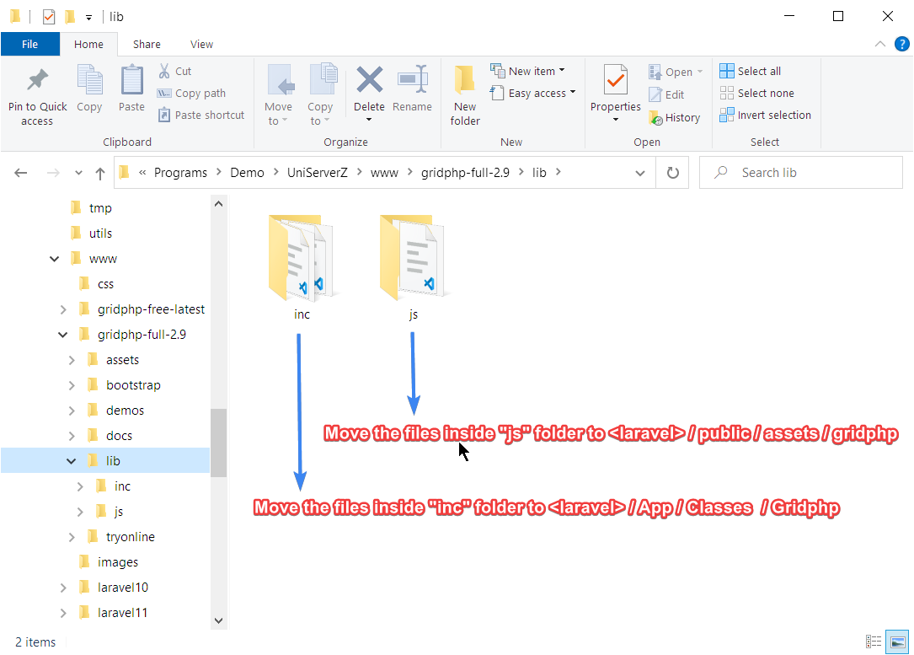Screen dimensions: 914x655
Task: Switch to the View ribbon tab
Action: point(201,45)
